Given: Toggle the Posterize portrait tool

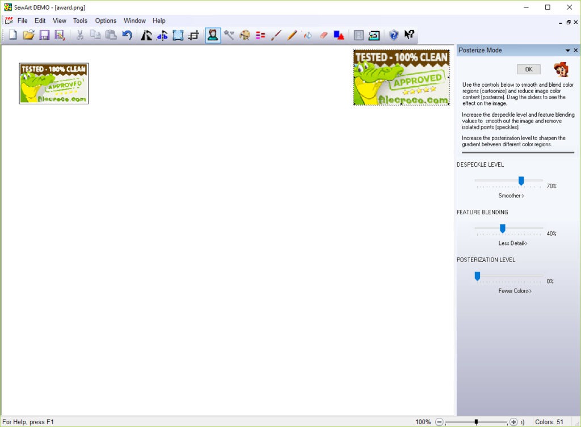Looking at the screenshot, I should [x=213, y=35].
